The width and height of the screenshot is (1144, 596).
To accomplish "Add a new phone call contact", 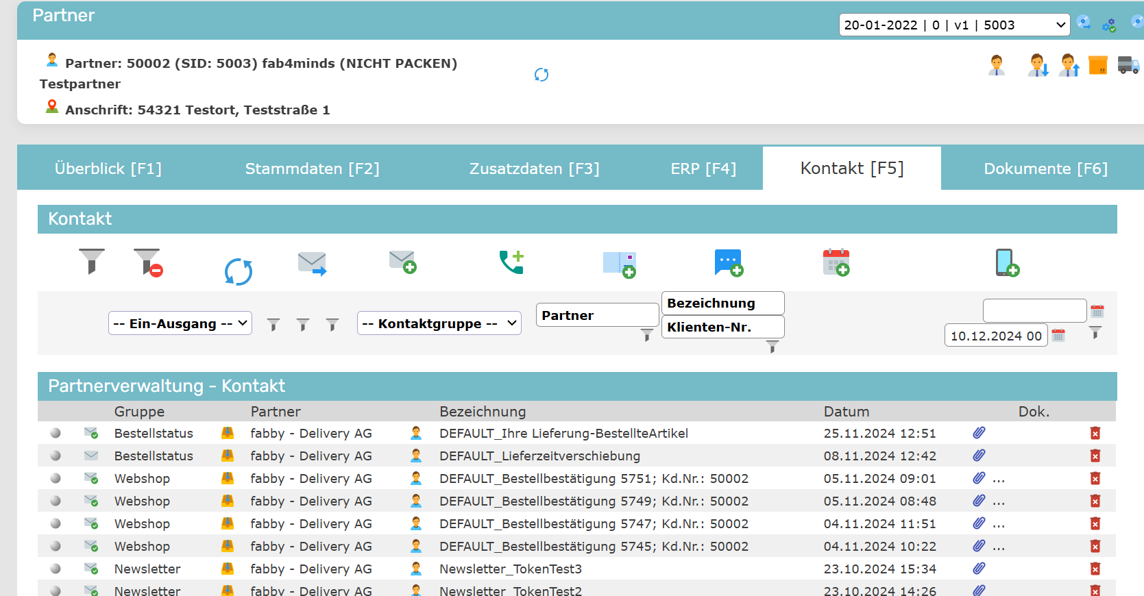I will pos(511,262).
